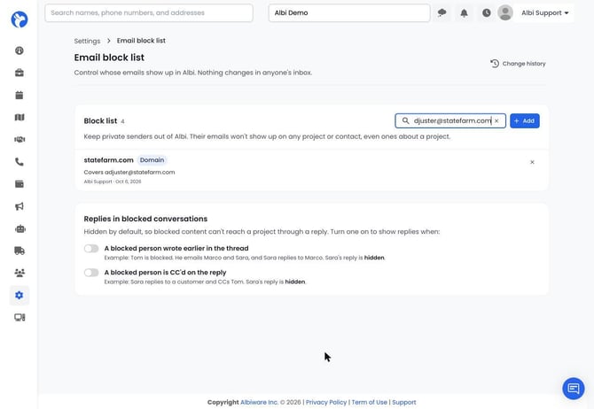Image resolution: width=594 pixels, height=409 pixels.
Task: Go to Settings breadcrumb
Action: (87, 41)
